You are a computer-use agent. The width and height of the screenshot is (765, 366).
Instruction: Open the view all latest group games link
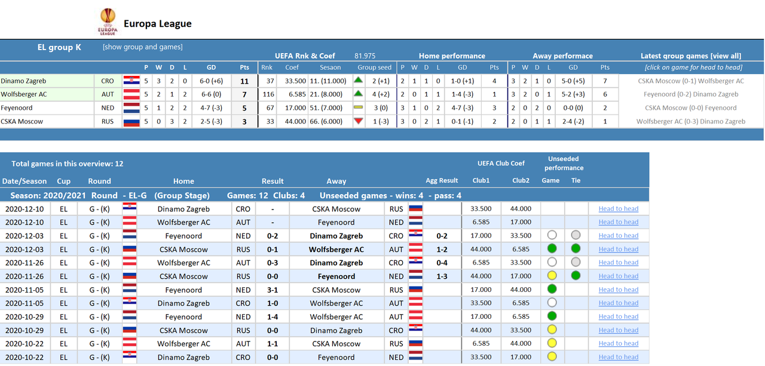tap(691, 56)
